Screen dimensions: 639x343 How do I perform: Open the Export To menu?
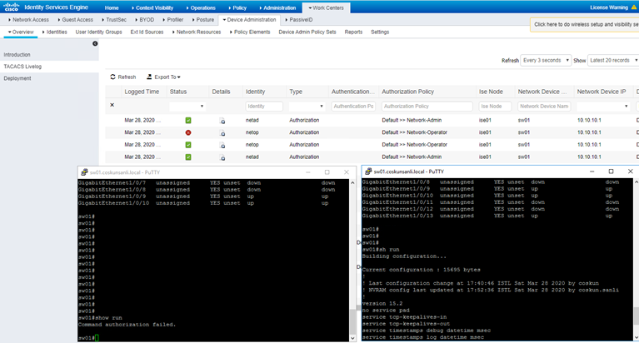click(163, 77)
